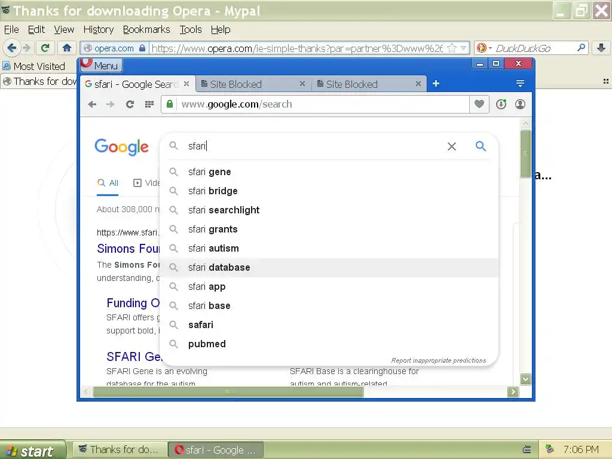This screenshot has height=459, width=612.
Task: Open Opera Speed Dial grid icon
Action: tap(149, 104)
